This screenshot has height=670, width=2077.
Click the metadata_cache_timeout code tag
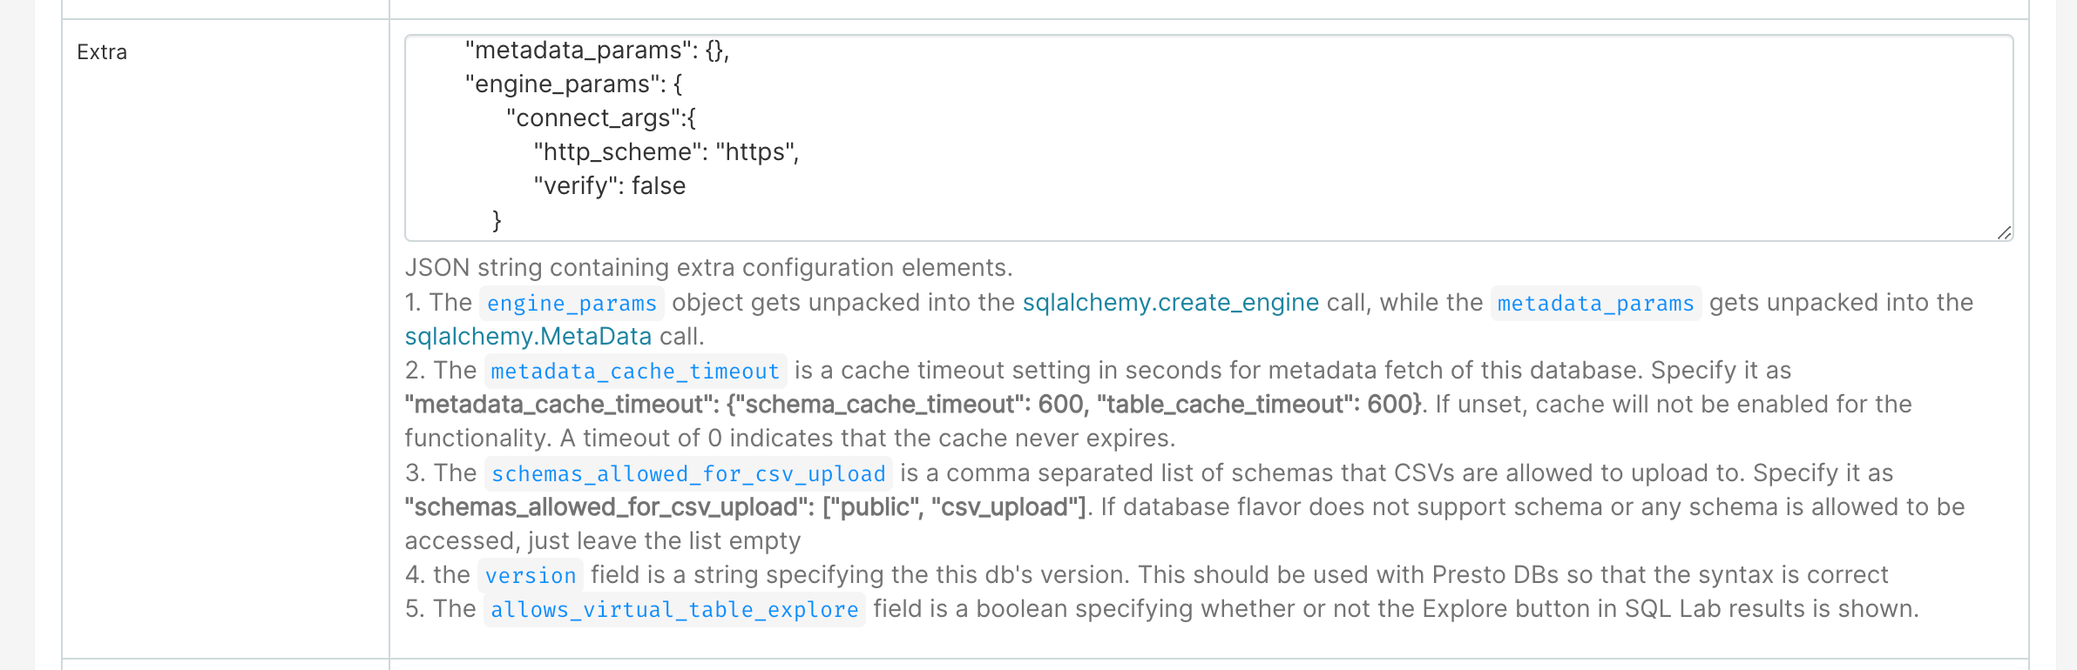coord(635,372)
